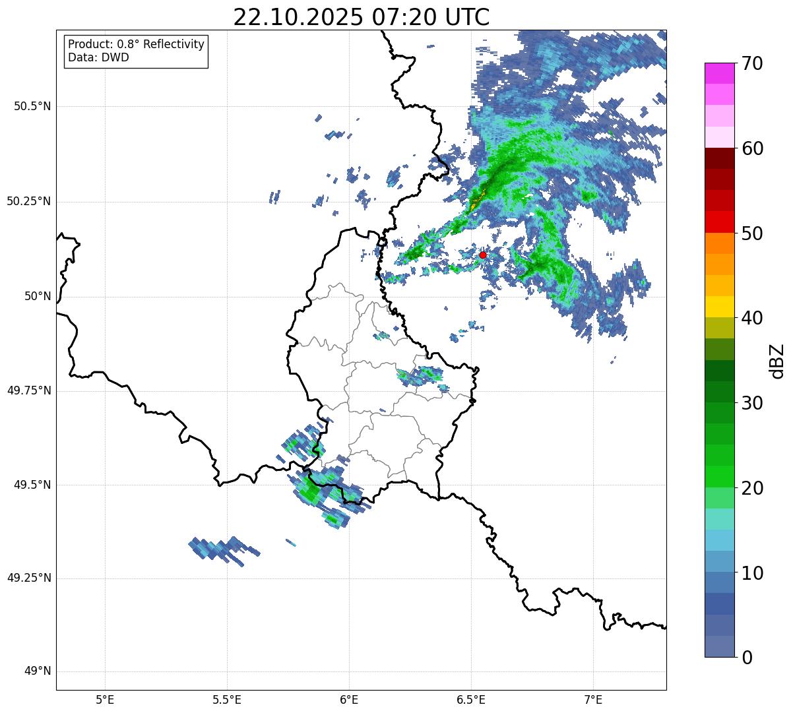
Task: Click the colorbar tick label "50"
Action: coord(752,233)
